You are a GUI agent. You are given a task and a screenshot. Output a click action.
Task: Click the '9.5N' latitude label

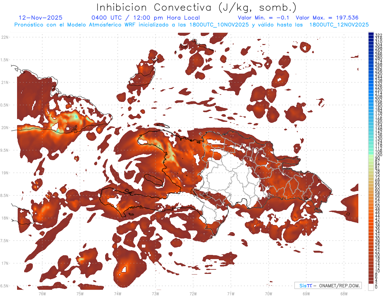(x=5, y=150)
